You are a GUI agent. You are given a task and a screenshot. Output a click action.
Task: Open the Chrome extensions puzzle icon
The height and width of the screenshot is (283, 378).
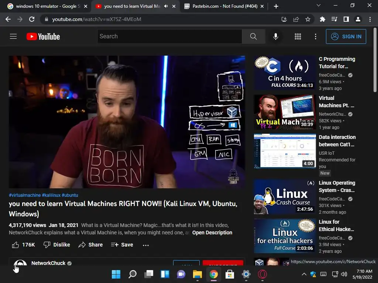[322, 19]
